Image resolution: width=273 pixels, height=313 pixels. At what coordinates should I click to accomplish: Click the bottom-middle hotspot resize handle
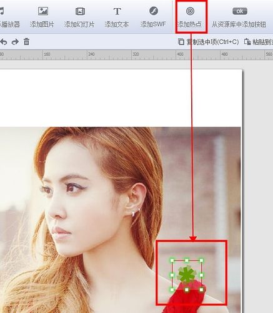(x=187, y=290)
